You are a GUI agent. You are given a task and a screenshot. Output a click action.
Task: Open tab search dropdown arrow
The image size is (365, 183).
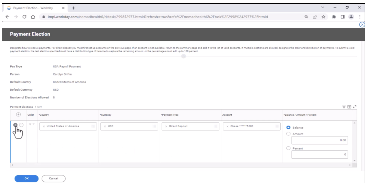click(x=323, y=8)
